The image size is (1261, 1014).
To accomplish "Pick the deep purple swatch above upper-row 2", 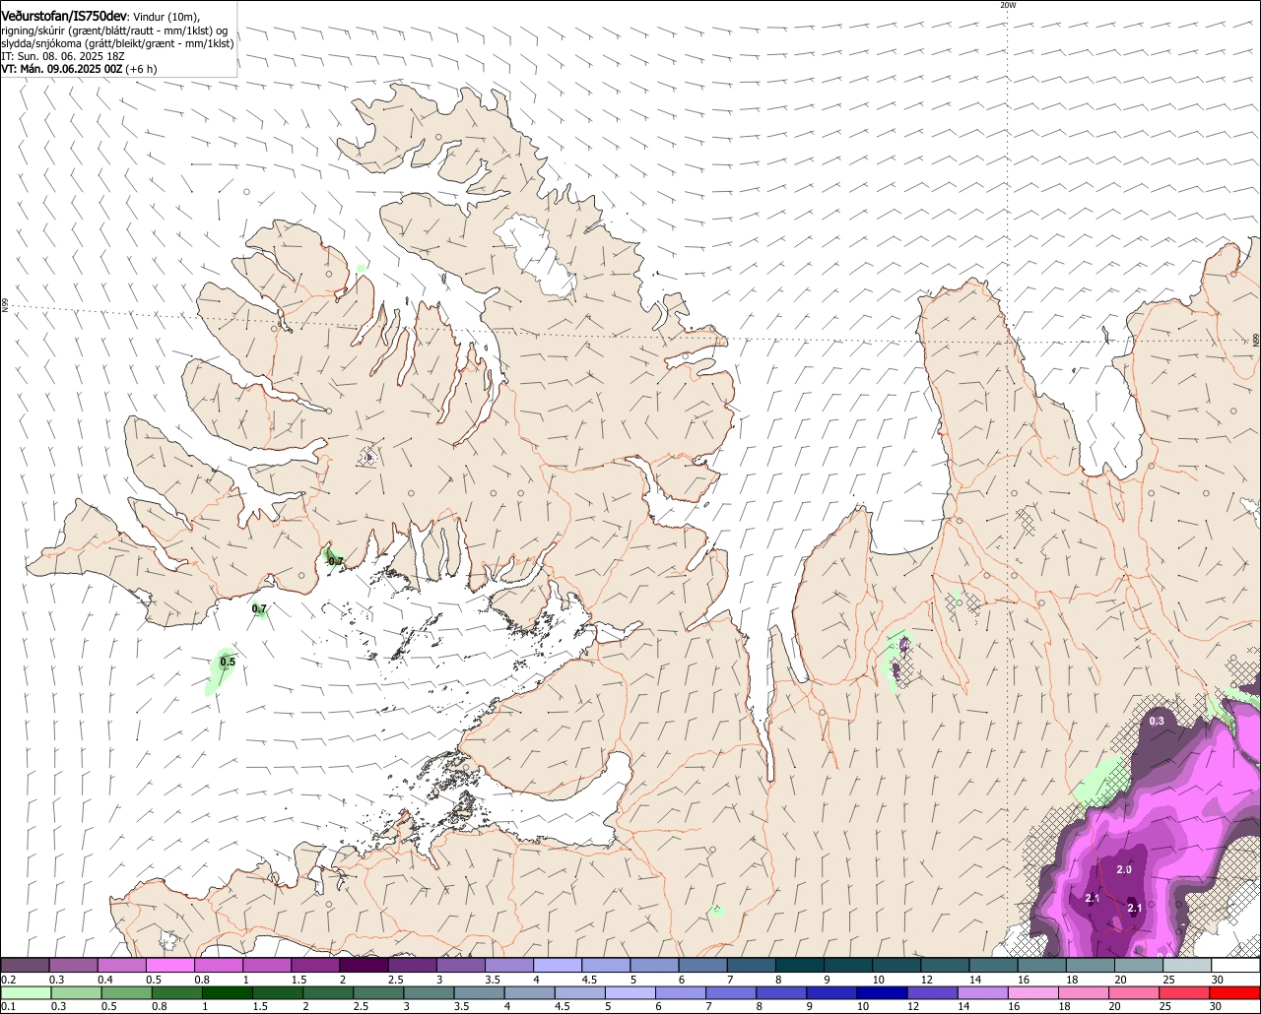I will [364, 966].
